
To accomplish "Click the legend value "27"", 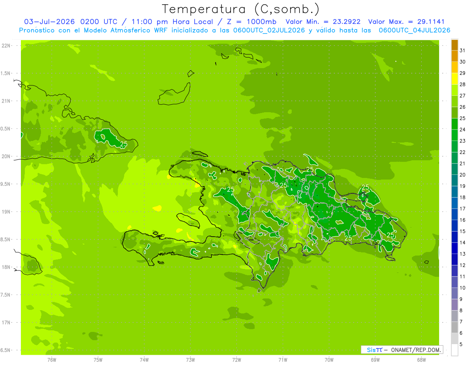I will (463, 96).
